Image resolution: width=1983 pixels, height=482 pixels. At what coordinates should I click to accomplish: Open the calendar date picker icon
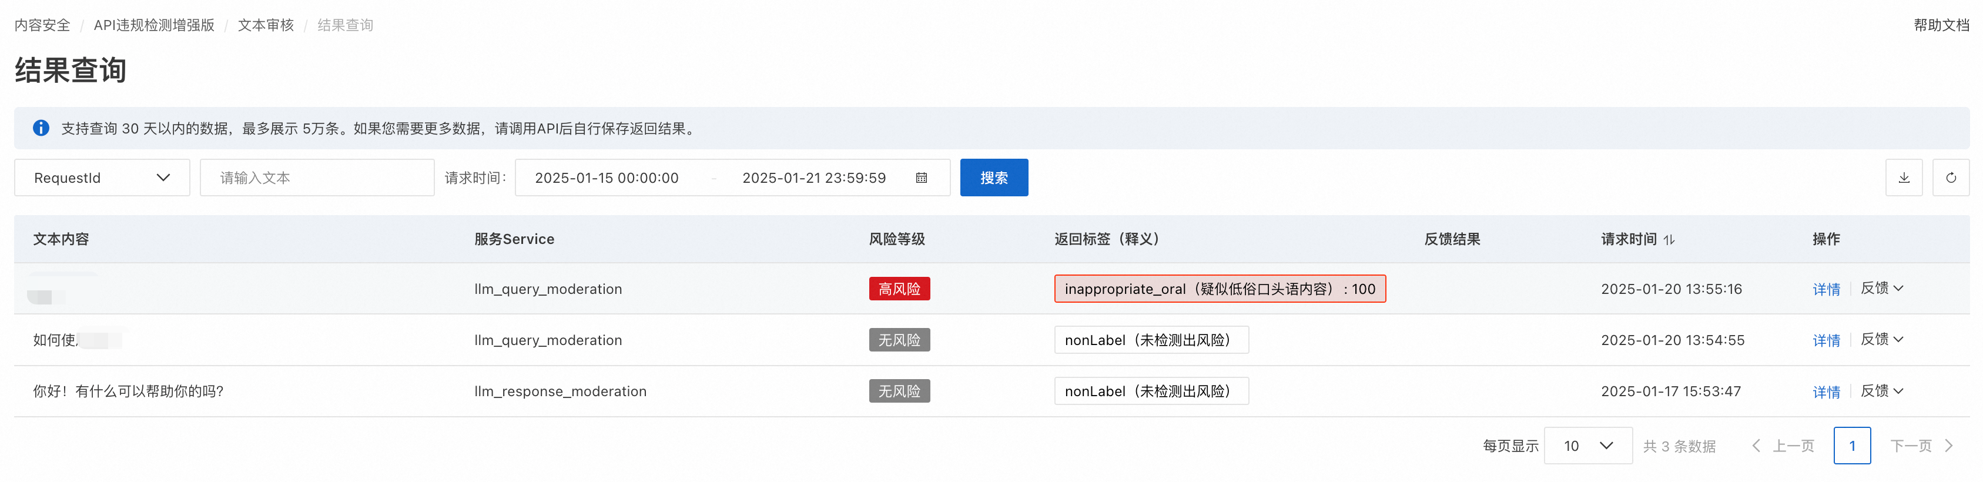[920, 178]
